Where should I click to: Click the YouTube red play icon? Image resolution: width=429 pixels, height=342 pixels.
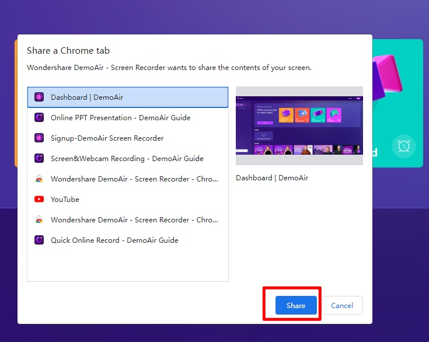tap(39, 199)
